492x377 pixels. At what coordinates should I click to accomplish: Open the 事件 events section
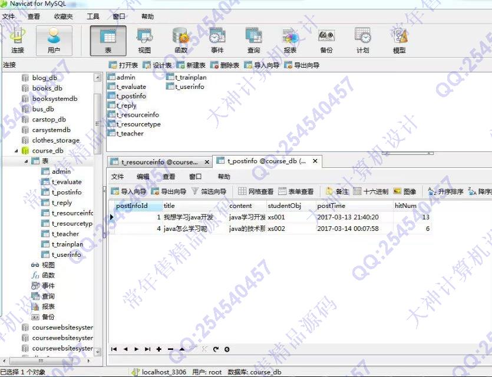217,41
